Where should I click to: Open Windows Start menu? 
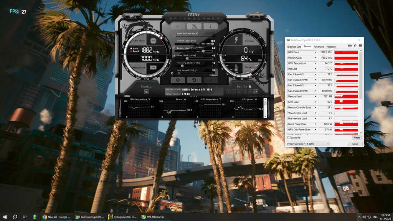pos(5,217)
